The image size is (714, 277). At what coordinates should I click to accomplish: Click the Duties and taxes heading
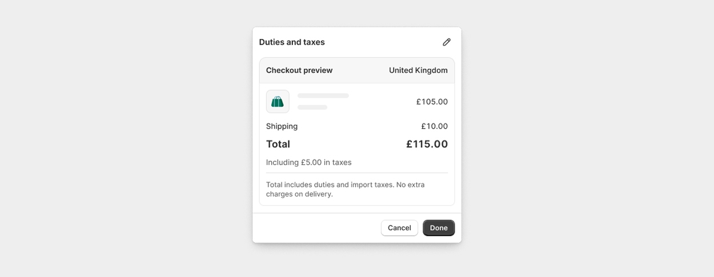coord(292,42)
